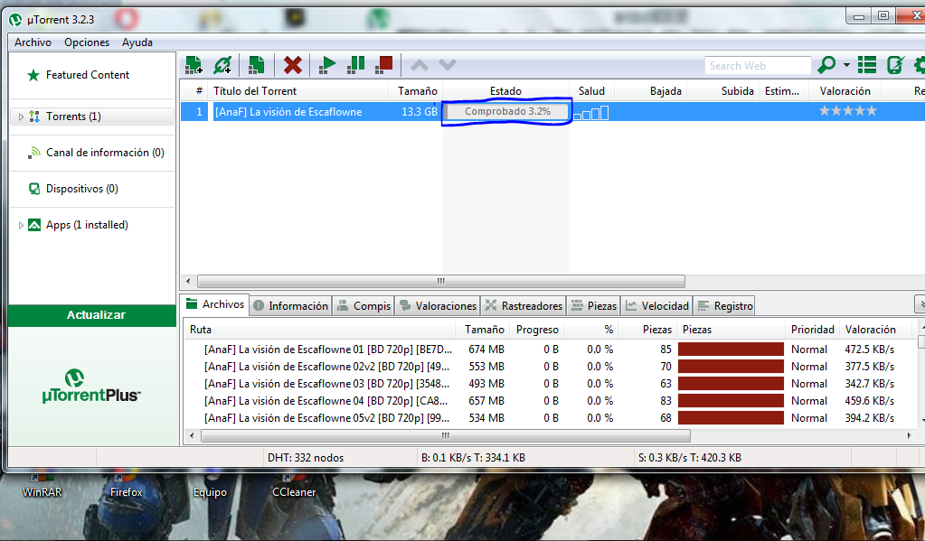Open the Archivo menu

33,42
